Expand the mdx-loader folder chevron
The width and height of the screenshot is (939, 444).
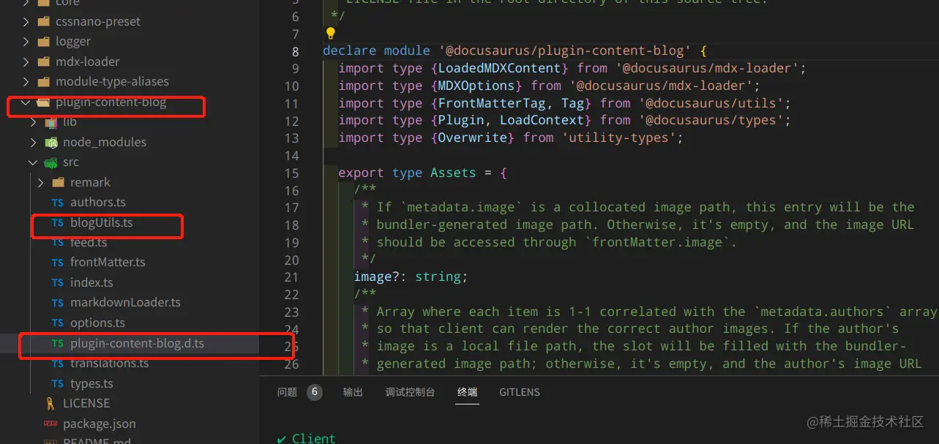pyautogui.click(x=26, y=61)
